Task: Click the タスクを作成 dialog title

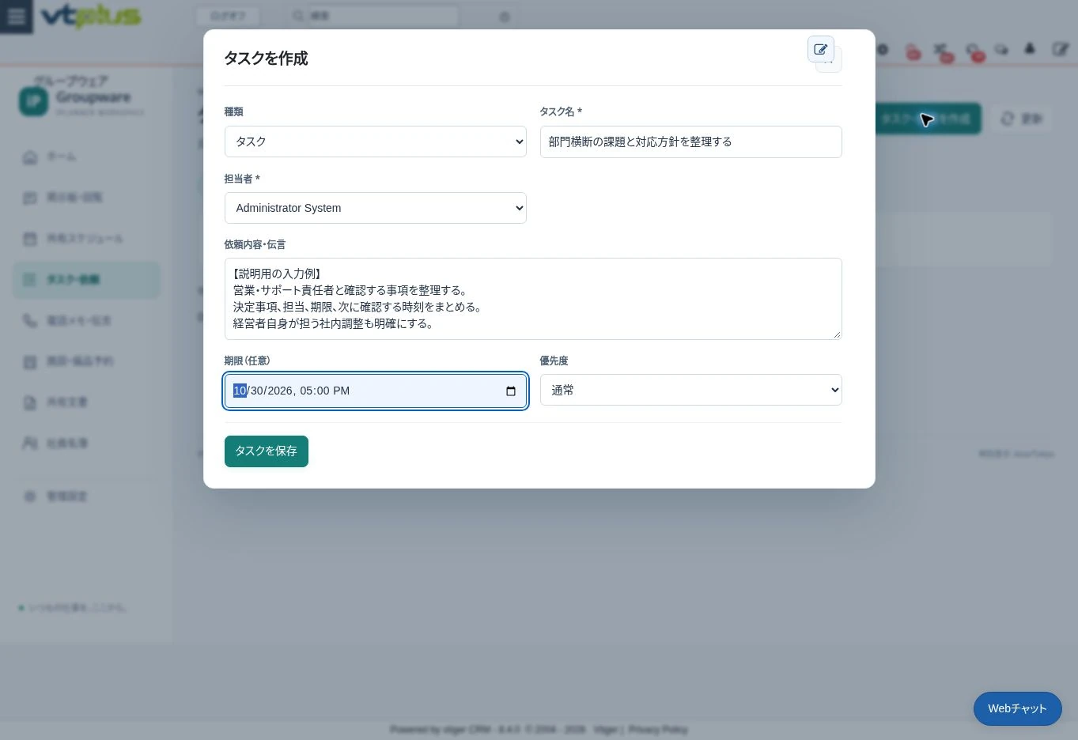Action: [266, 58]
